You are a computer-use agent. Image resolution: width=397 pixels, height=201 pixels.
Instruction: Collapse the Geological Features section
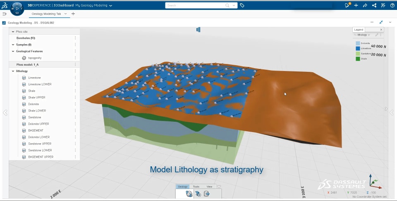click(x=13, y=51)
